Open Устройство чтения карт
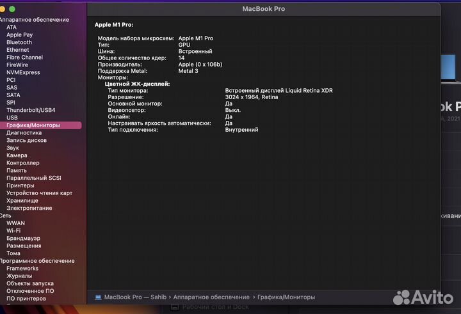This screenshot has height=314, width=461. click(40, 193)
